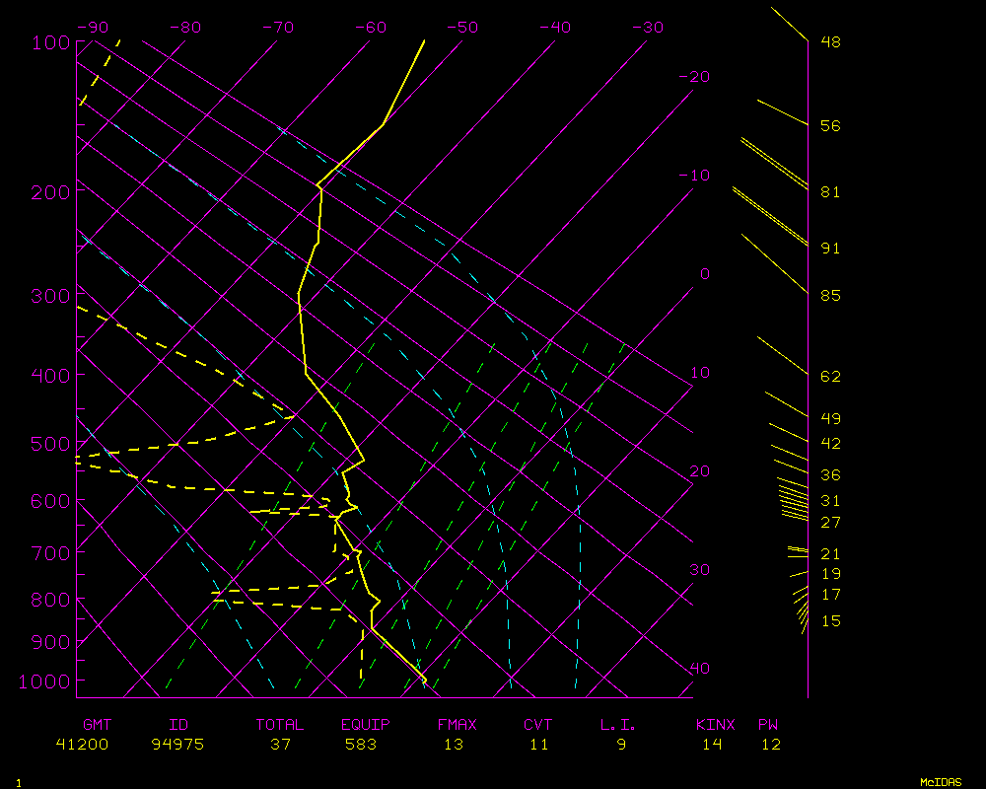
Task: Select the FMAX header label
Action: [x=457, y=725]
